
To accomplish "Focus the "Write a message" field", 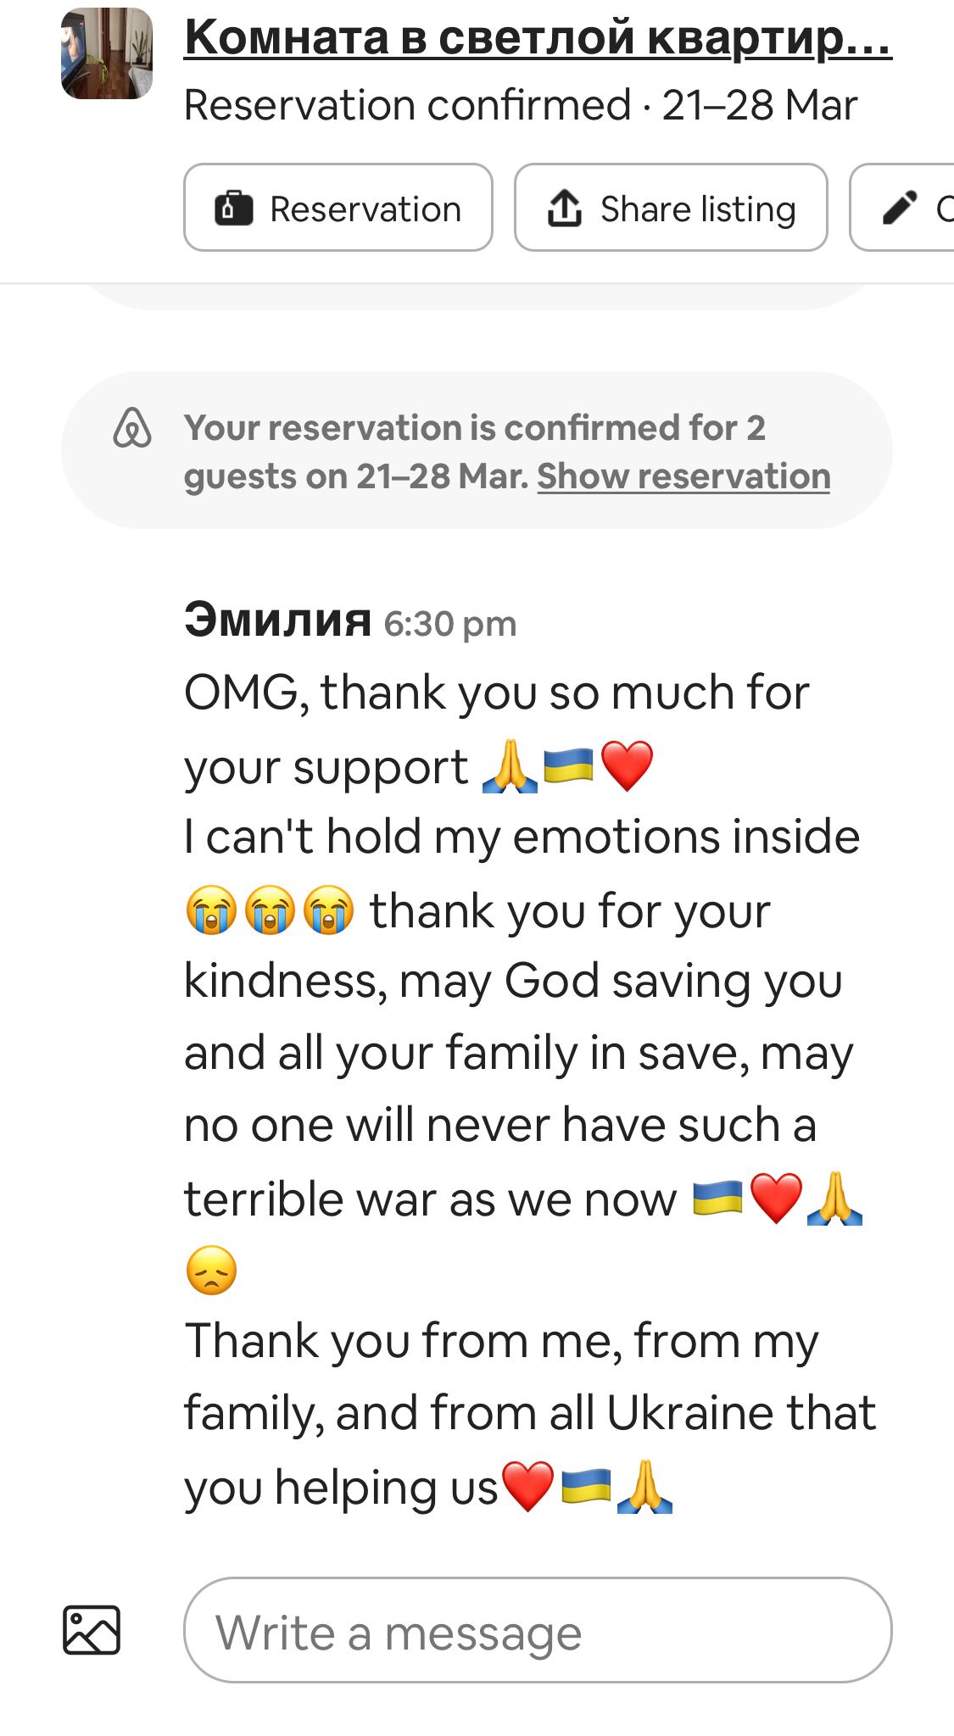I will tap(538, 1629).
